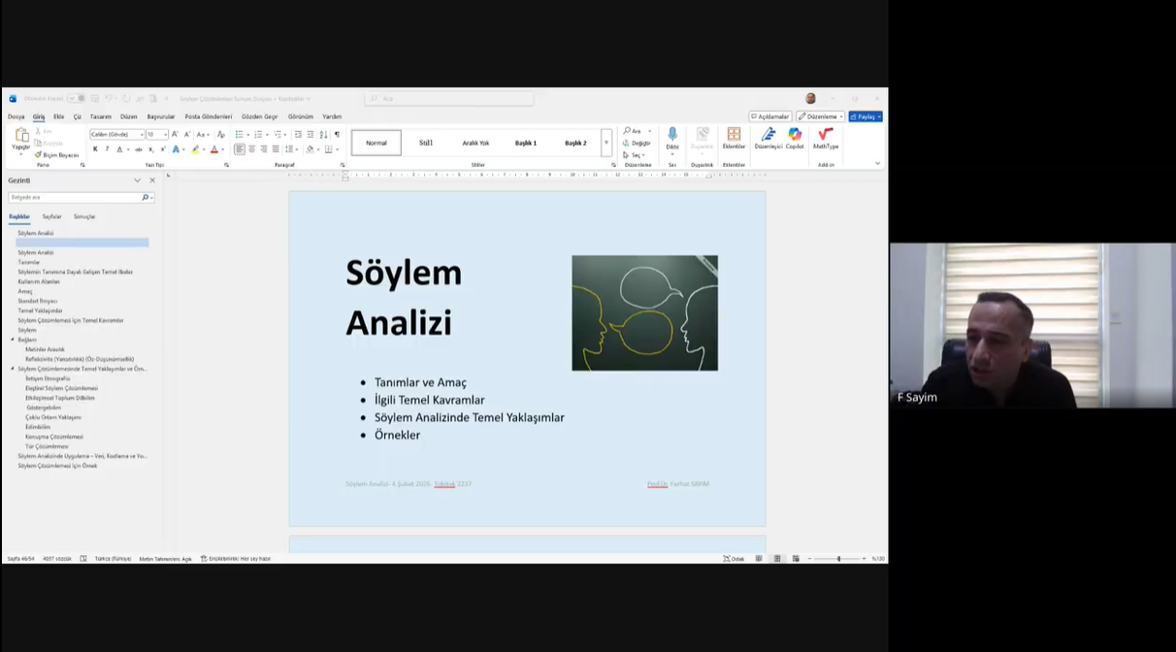Expand the styles gallery dropdown arrow
The image size is (1176, 652).
coord(606,143)
